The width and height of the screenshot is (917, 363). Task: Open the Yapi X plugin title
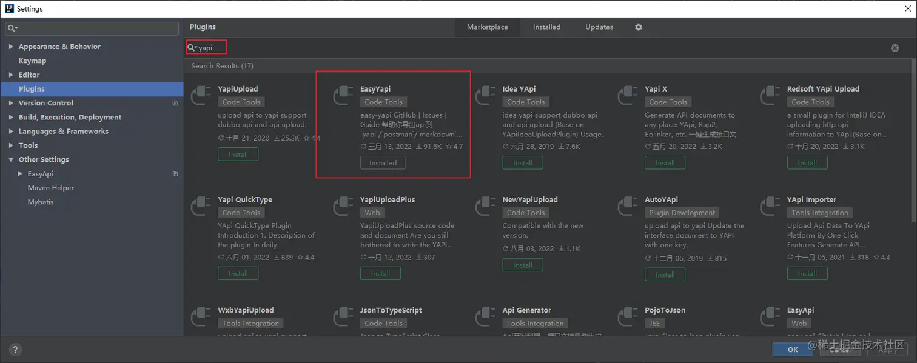coord(656,89)
